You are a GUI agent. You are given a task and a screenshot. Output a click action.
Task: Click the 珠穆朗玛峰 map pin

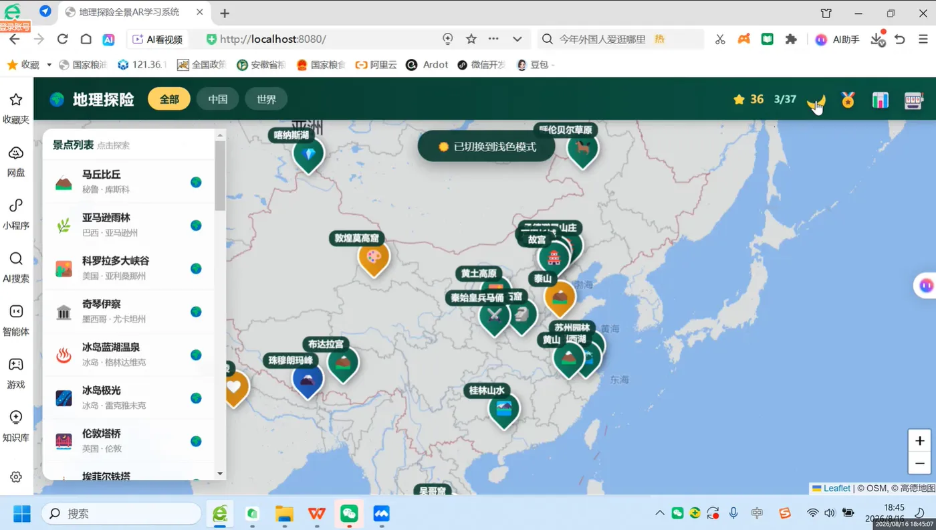click(x=308, y=380)
